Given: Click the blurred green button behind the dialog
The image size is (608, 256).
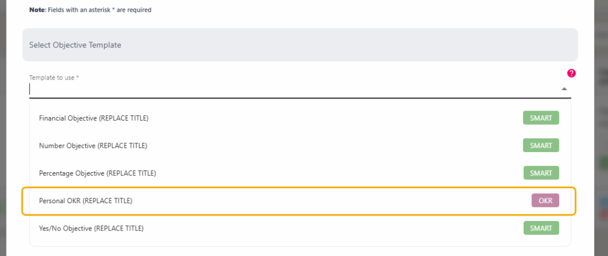Looking at the screenshot, I should pyautogui.click(x=603, y=163).
